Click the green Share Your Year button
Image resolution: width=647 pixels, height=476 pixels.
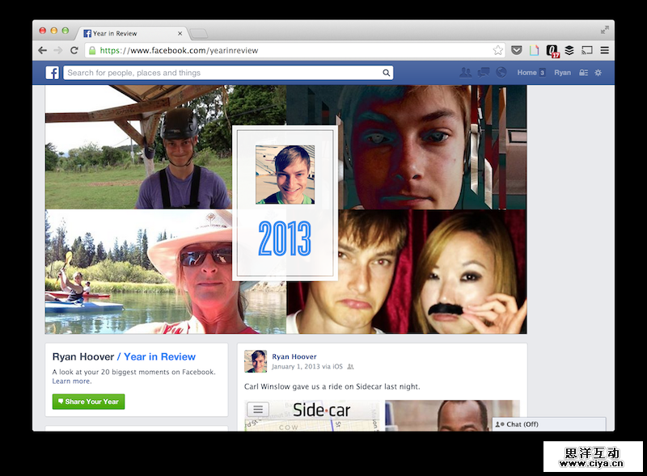tap(87, 401)
